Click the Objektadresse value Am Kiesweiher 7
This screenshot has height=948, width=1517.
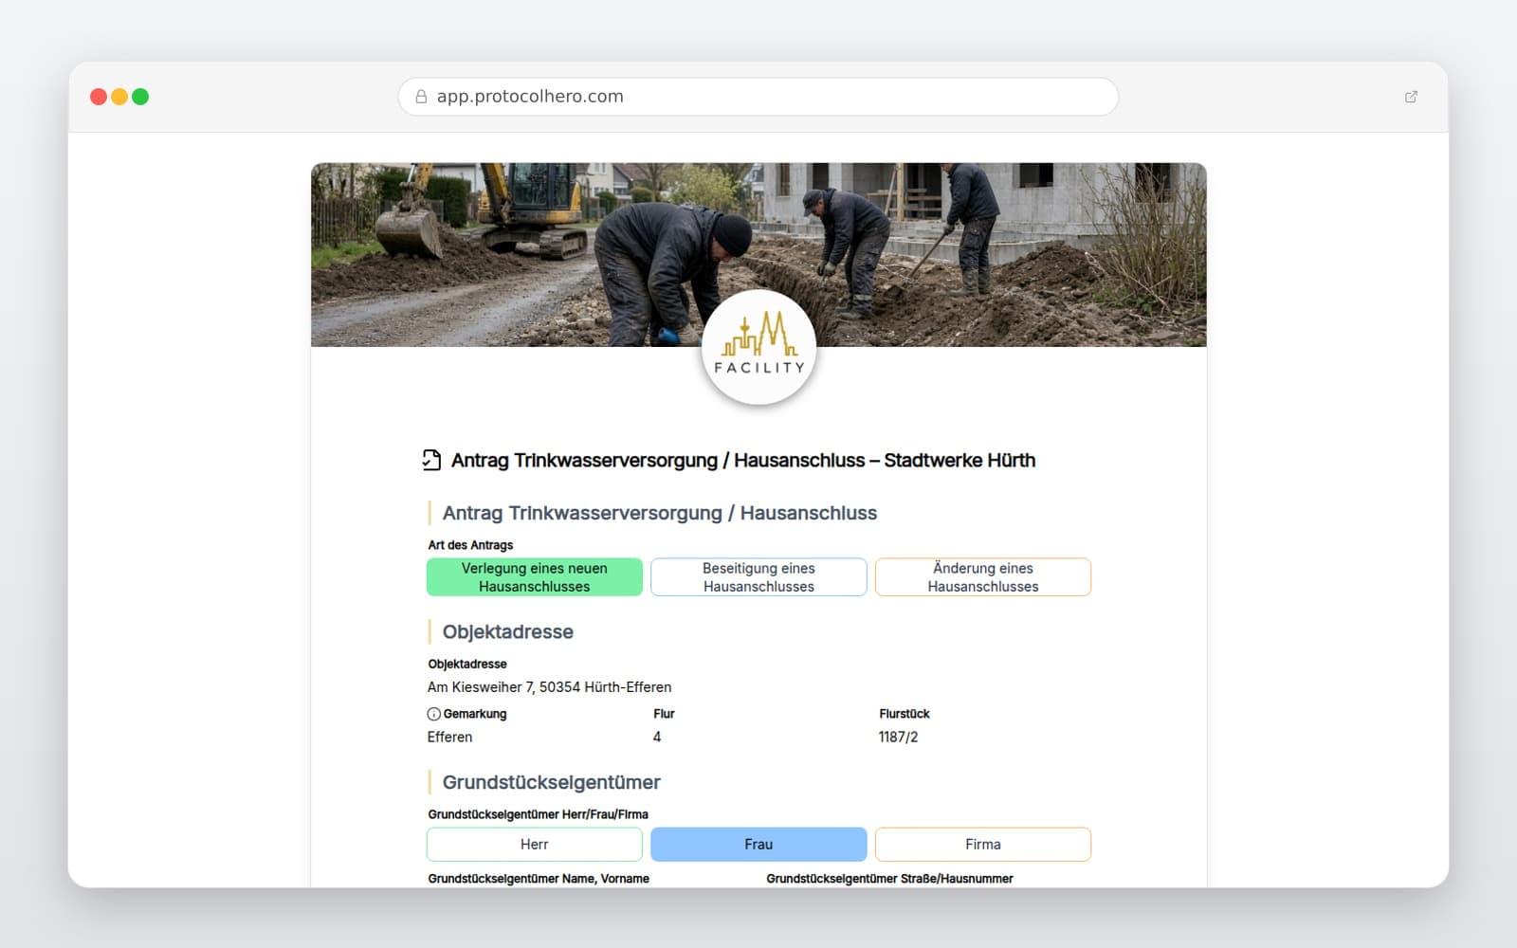tap(549, 687)
